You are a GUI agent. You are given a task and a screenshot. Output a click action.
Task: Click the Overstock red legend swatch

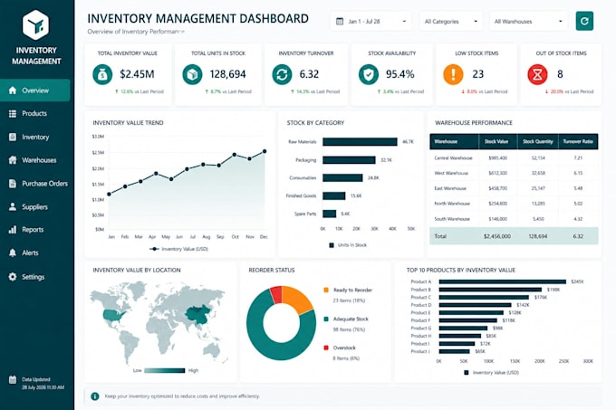coord(326,348)
